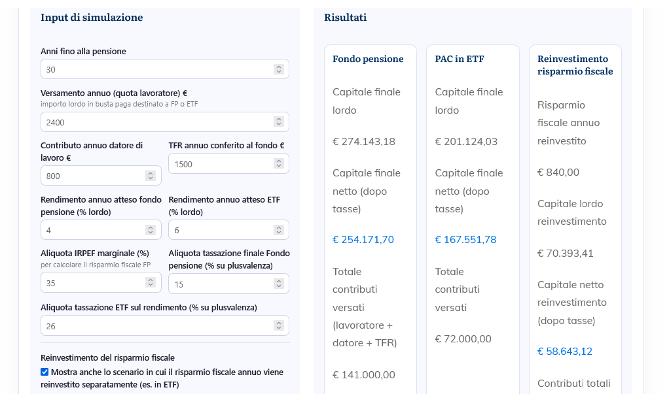Click the Aliquota tassazione ETF field showing 26
Image resolution: width=669 pixels, height=394 pixels.
[x=154, y=325]
